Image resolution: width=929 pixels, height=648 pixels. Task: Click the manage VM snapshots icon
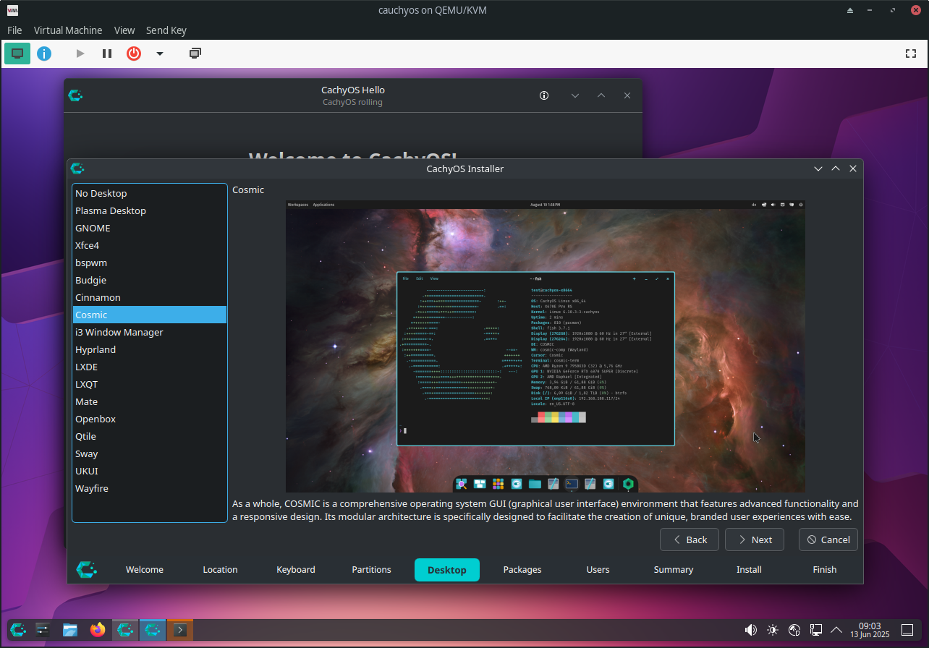pos(195,54)
